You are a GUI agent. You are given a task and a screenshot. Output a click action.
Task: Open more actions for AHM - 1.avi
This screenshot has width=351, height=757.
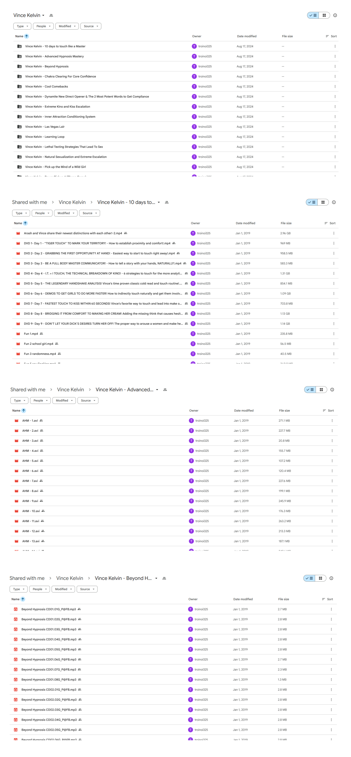[x=332, y=420]
